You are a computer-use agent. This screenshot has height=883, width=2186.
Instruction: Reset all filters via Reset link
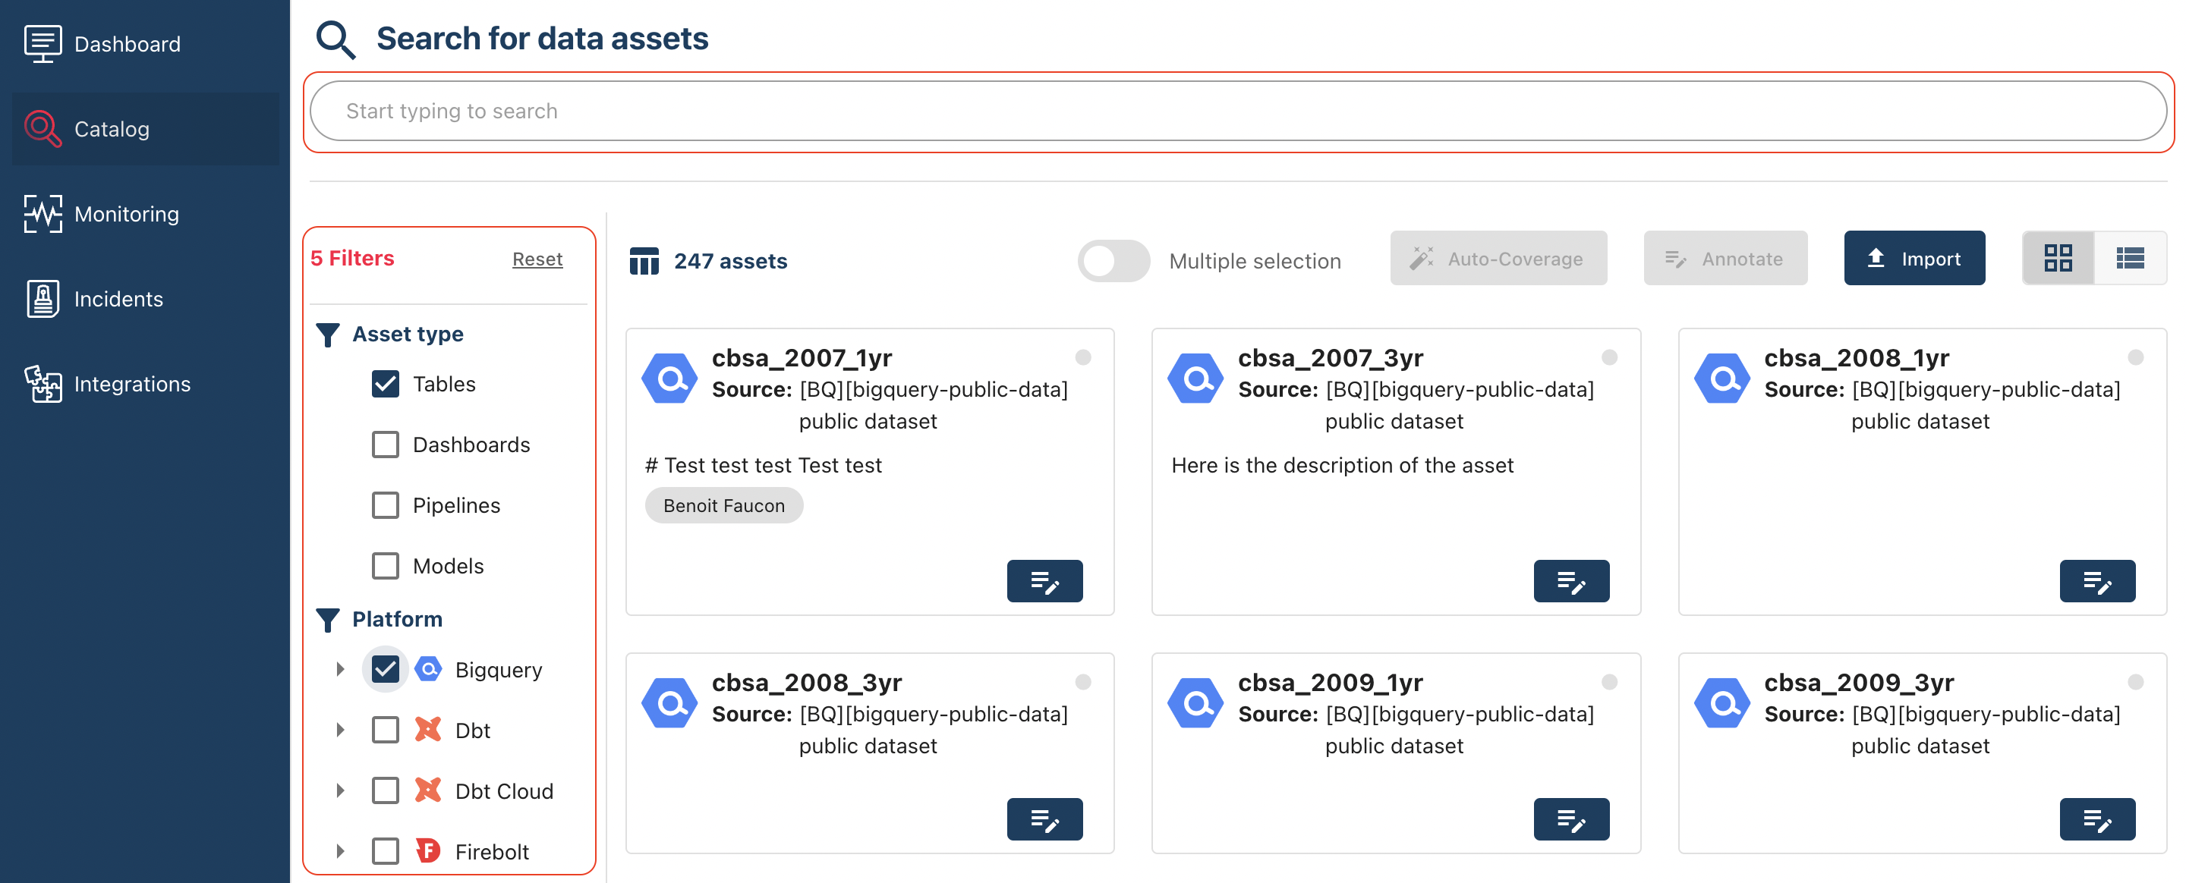(537, 259)
